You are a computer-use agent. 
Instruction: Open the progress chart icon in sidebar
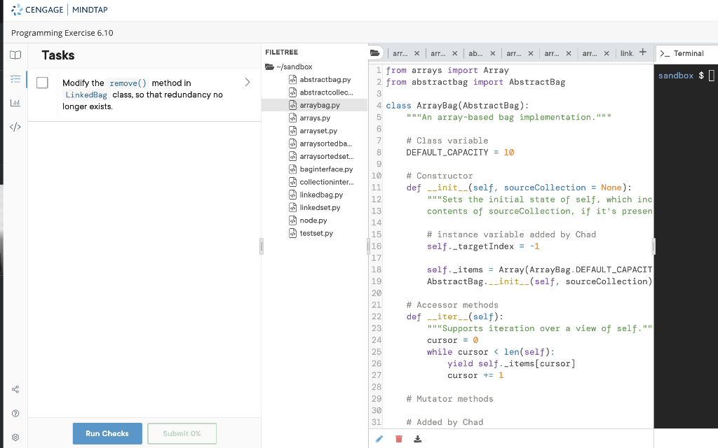pos(15,102)
